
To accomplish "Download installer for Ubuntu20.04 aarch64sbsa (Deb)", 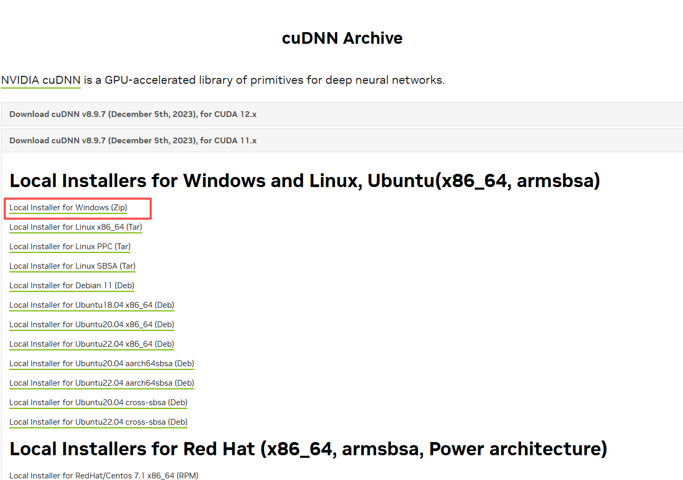I will pos(102,364).
